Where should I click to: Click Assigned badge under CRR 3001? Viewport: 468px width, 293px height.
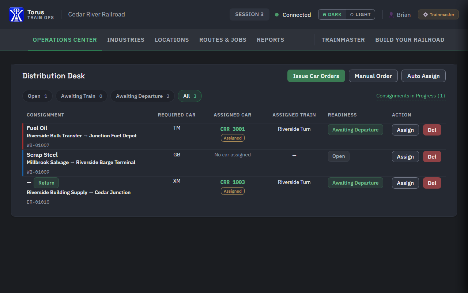[x=233, y=138]
